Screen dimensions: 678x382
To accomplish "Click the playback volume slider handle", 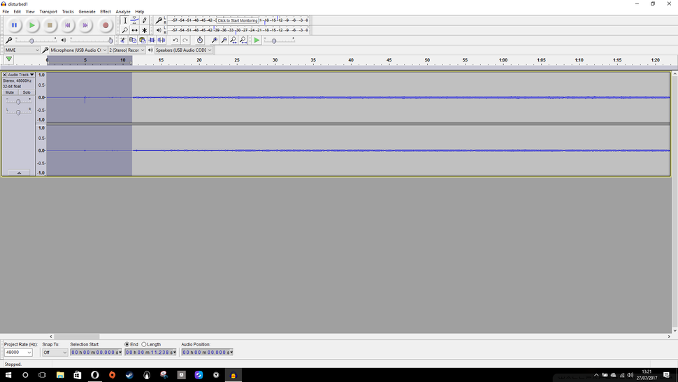I will tap(110, 41).
